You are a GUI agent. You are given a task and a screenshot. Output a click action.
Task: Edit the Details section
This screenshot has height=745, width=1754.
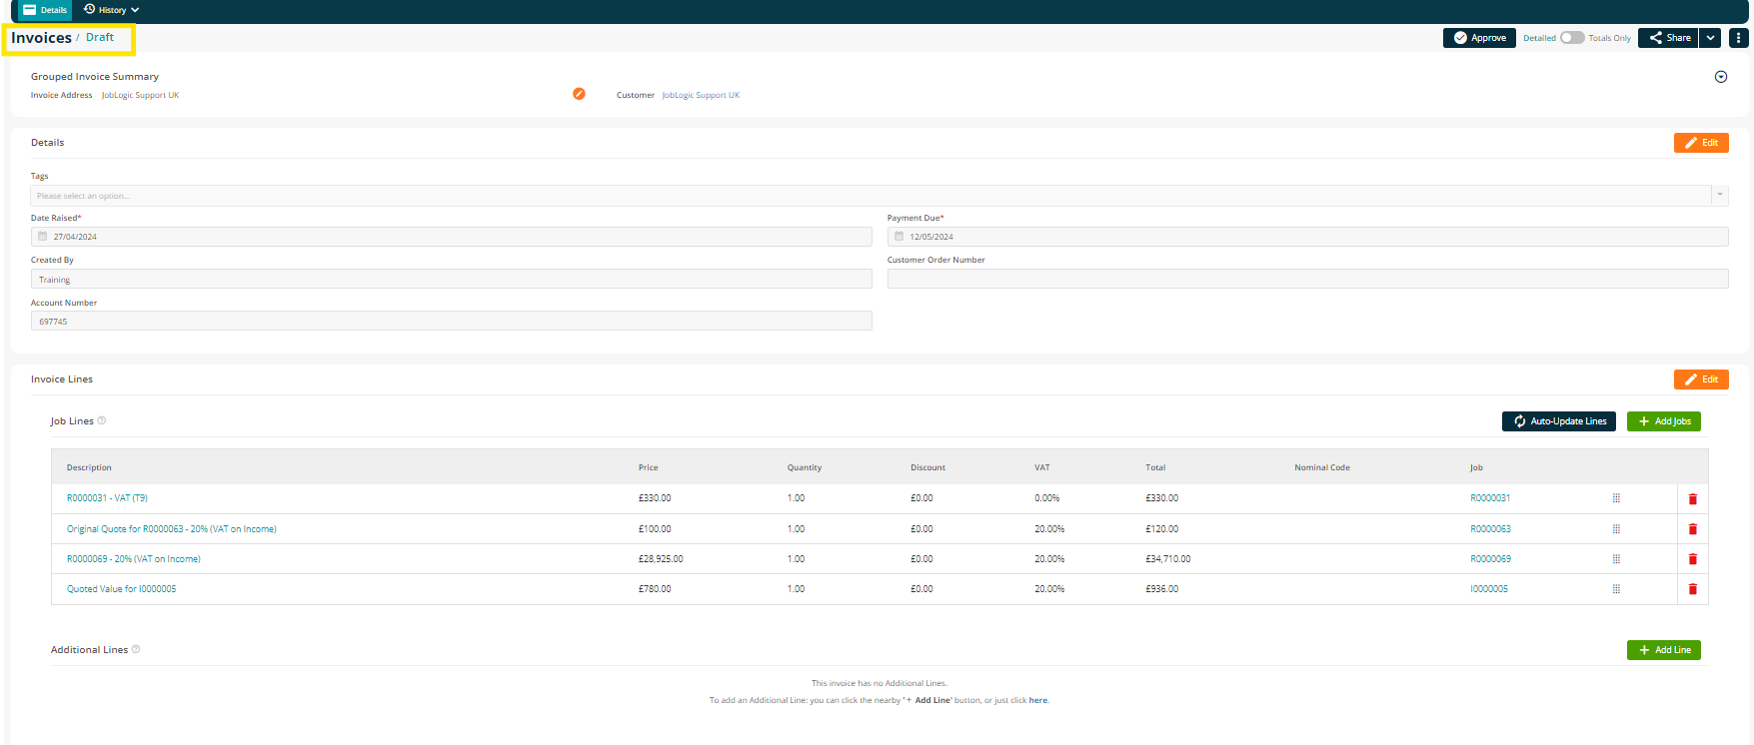[1701, 143]
